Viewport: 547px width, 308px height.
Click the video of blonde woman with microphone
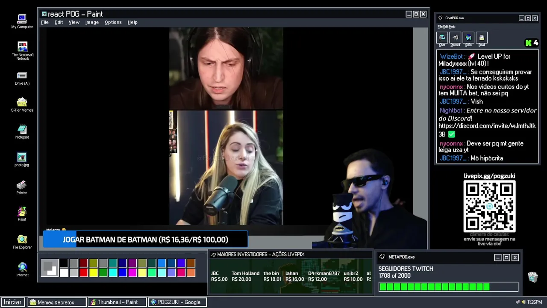point(226,168)
